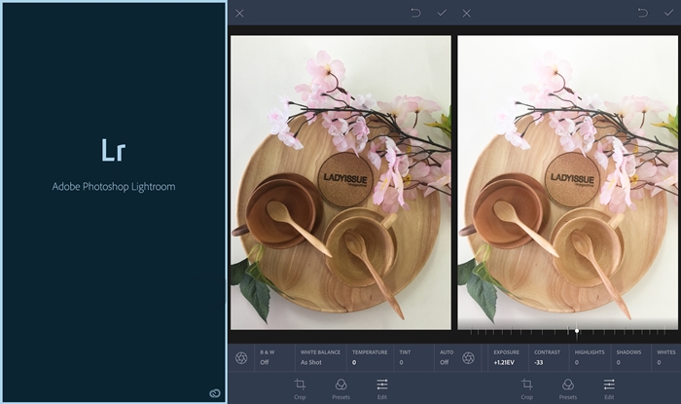
Task: Click the aperture icon beside Exposure
Action: 468,357
